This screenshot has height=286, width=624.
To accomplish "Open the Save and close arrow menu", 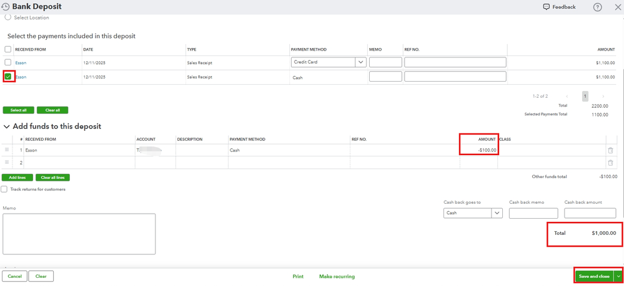I will click(618, 276).
